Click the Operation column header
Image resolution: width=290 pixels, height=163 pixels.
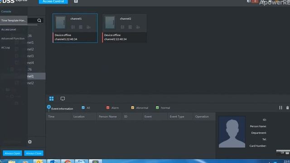click(x=204, y=117)
